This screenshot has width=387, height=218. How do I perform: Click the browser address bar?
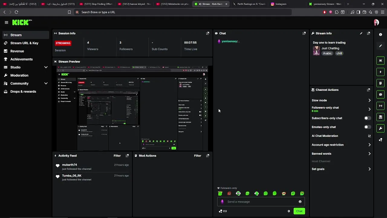pyautogui.click(x=183, y=12)
